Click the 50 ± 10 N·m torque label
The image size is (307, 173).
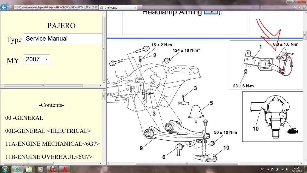coord(225,132)
